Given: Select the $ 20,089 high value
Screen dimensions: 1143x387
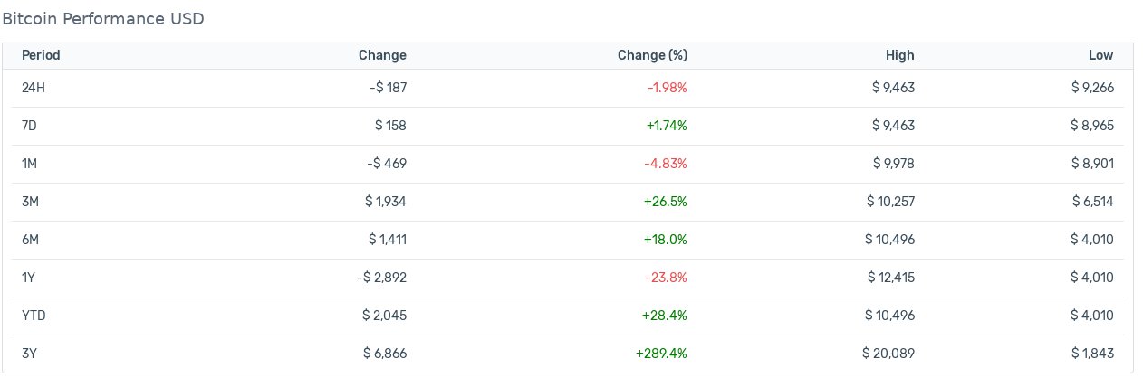Looking at the screenshot, I should coord(888,354).
